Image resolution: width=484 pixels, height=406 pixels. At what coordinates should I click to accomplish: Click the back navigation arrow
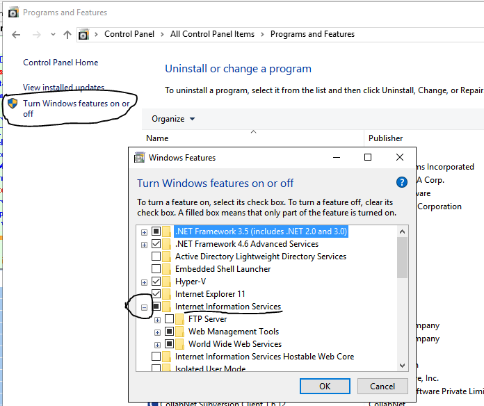point(16,34)
